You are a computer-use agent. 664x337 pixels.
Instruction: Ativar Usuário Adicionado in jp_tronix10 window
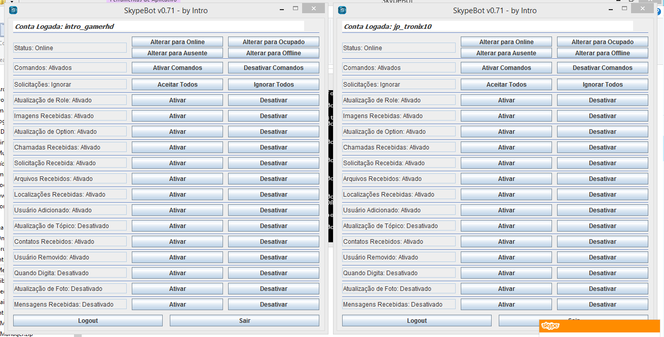(x=506, y=210)
